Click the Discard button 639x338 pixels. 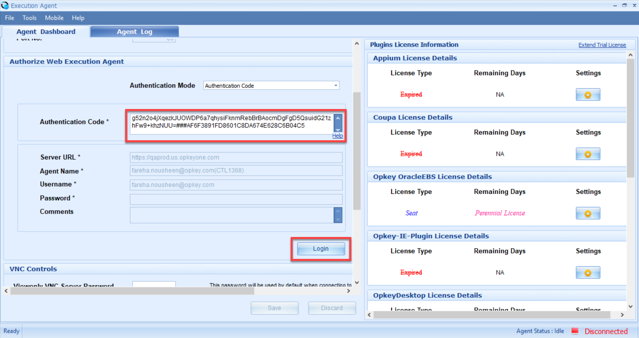(332, 308)
